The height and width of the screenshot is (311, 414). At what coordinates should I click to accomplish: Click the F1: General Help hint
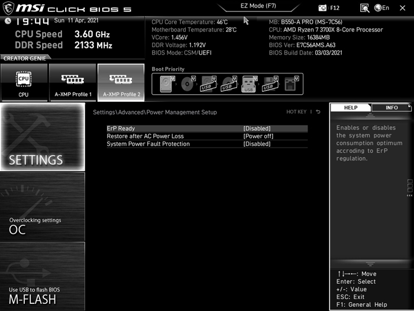pyautogui.click(x=362, y=304)
